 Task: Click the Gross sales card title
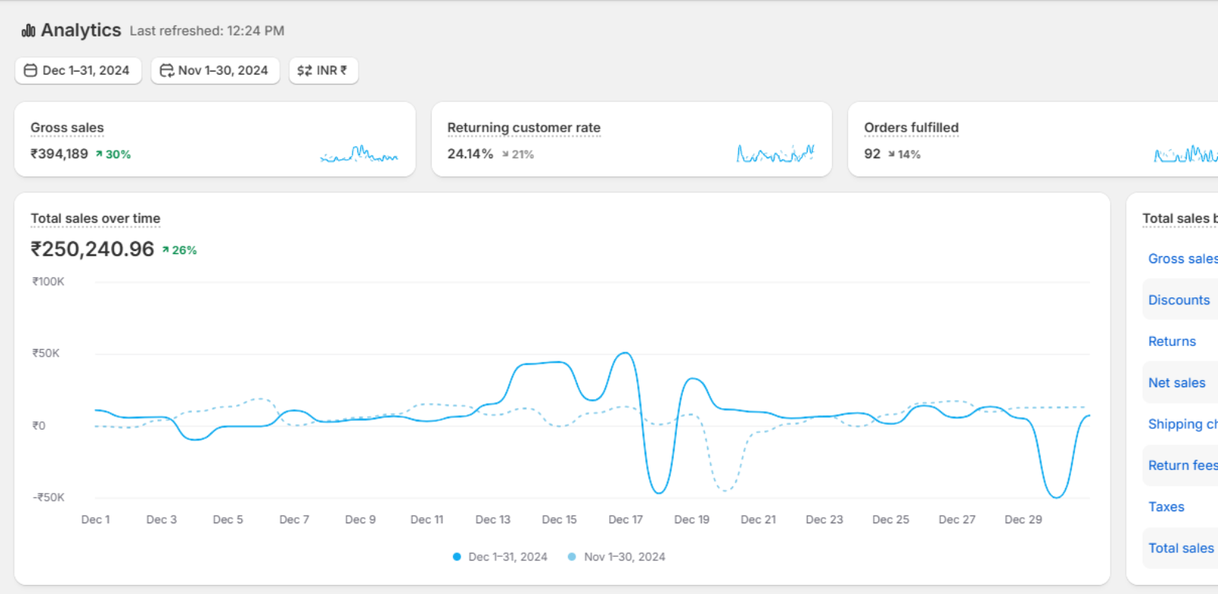(x=67, y=128)
